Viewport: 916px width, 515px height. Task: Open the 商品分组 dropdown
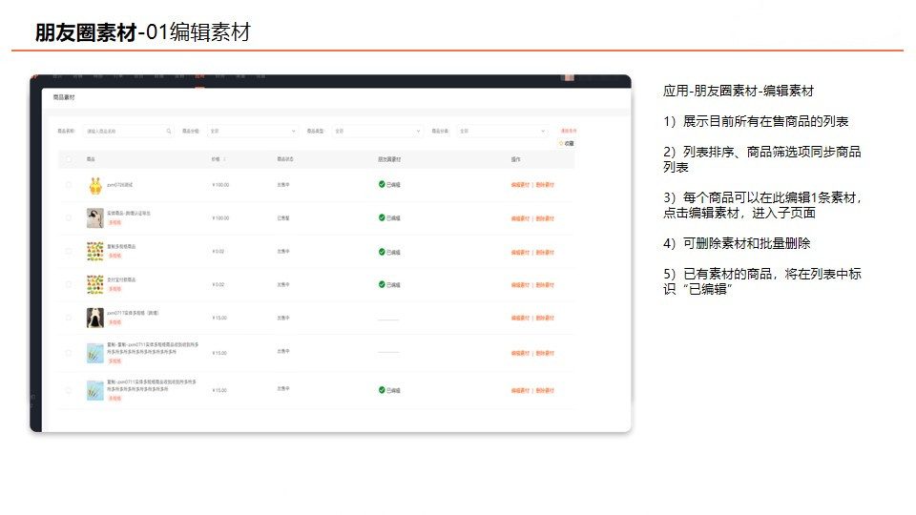tap(253, 132)
